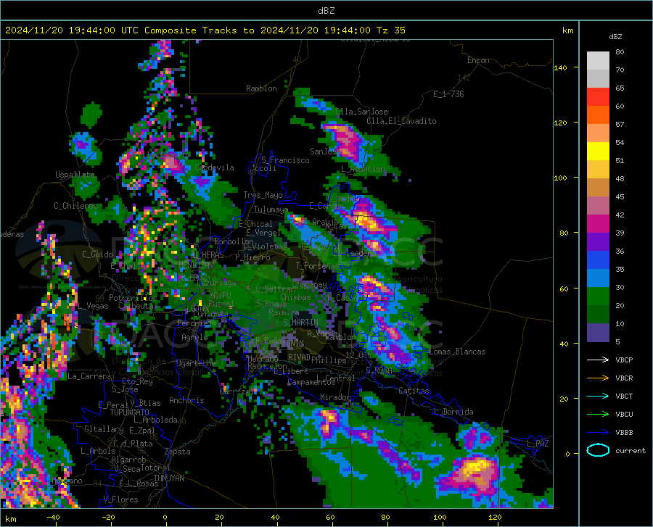Click the 'Encon' place label

coord(478,60)
